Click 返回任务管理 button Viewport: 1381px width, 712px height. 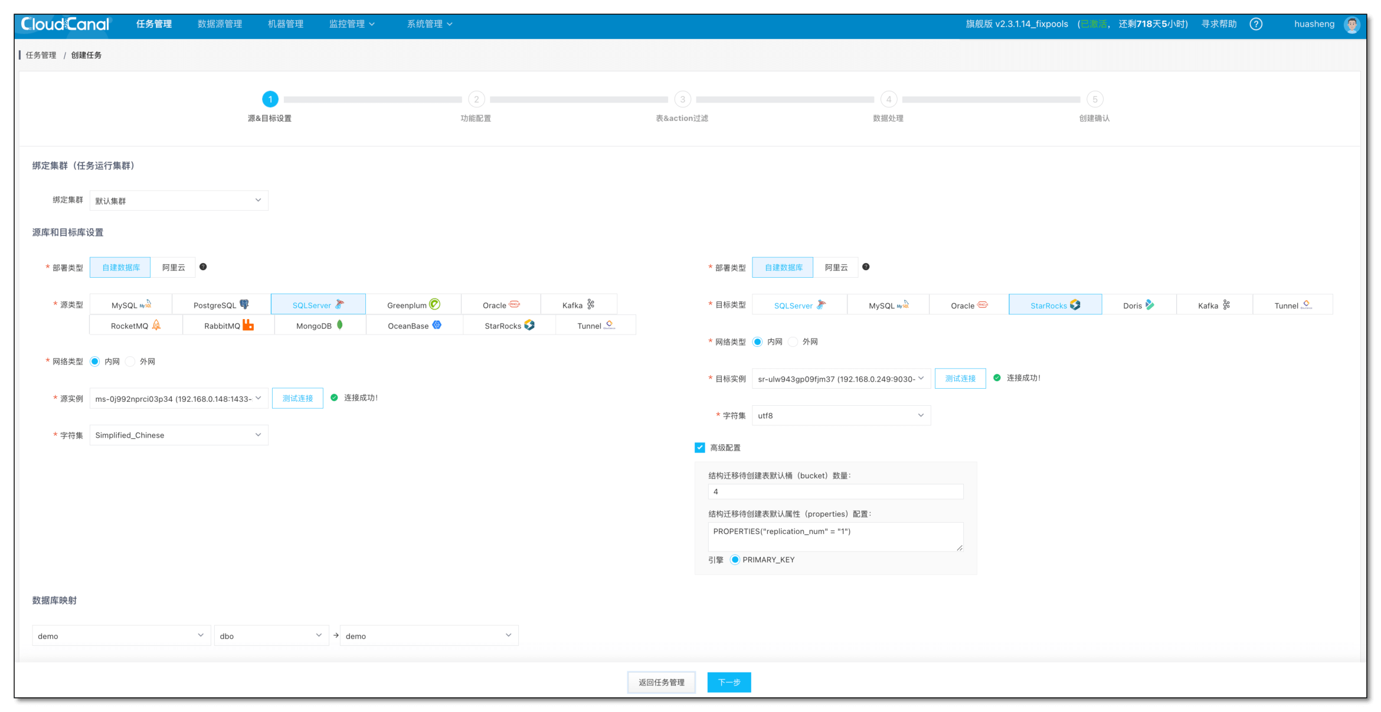pyautogui.click(x=662, y=683)
